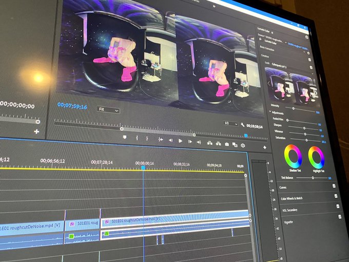Open Program monitor button editor plus

click(x=265, y=147)
